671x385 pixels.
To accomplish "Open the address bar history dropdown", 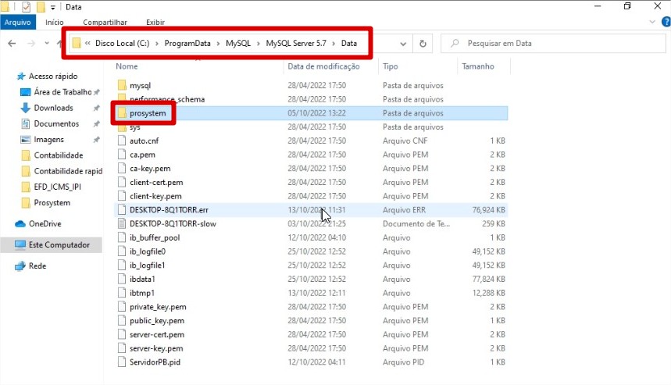I will pyautogui.click(x=404, y=44).
